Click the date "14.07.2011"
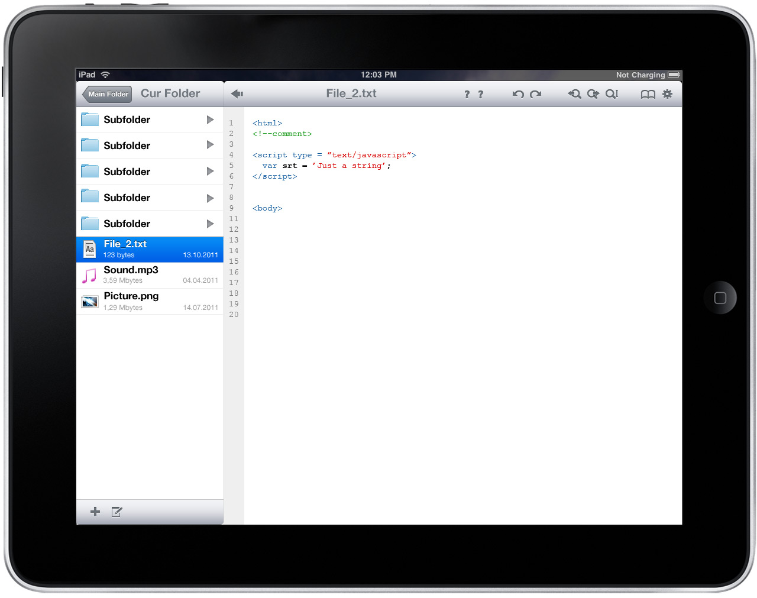Screen dimensions: 757x598 [200, 308]
